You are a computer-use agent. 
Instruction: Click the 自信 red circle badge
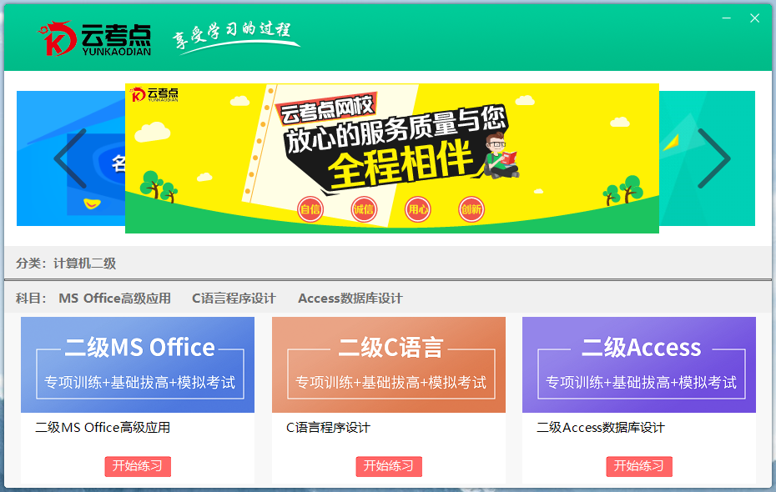click(x=310, y=209)
